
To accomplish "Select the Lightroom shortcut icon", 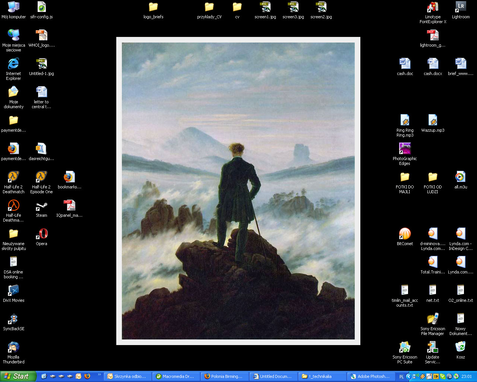I will click(x=461, y=7).
